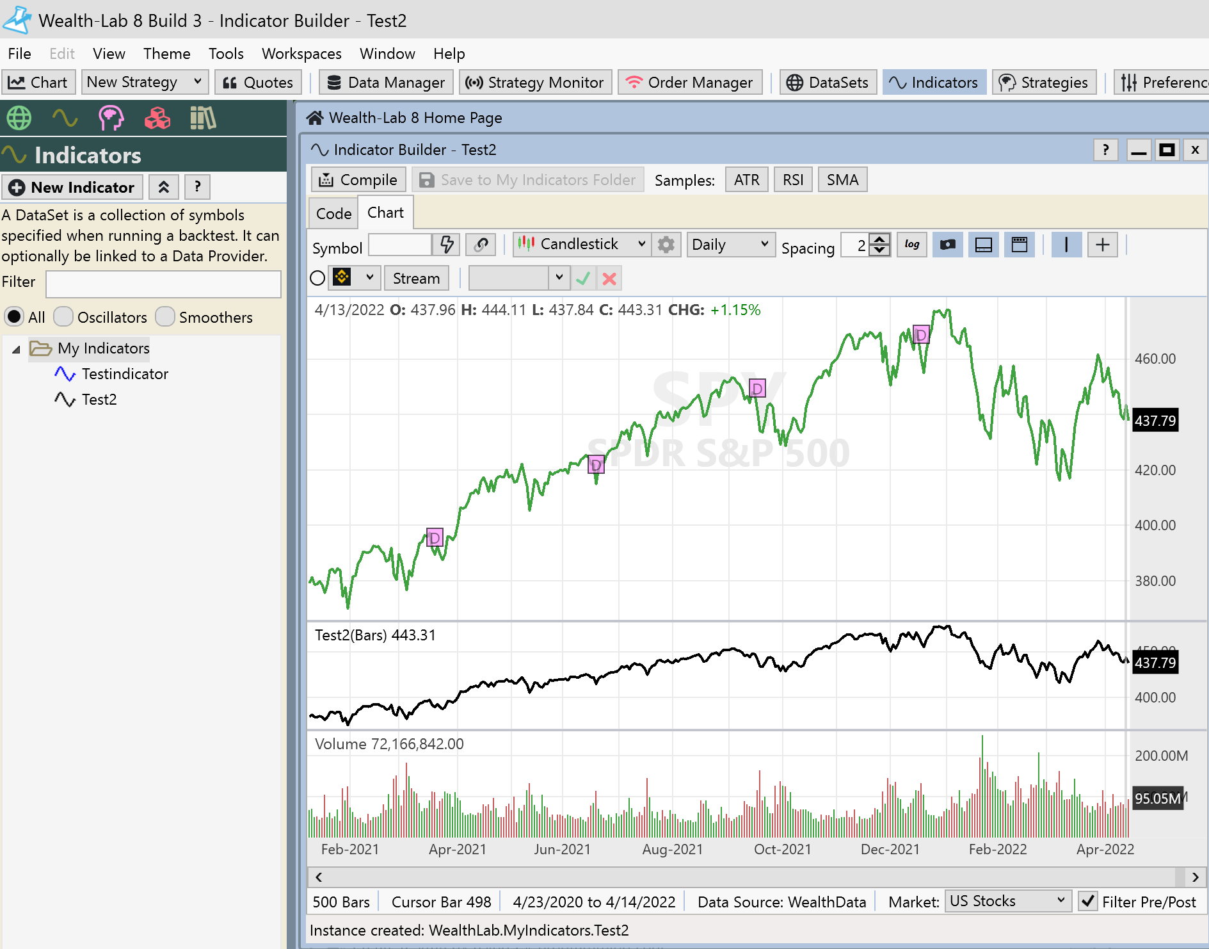Toggle log scale button
1209x949 pixels.
(912, 245)
